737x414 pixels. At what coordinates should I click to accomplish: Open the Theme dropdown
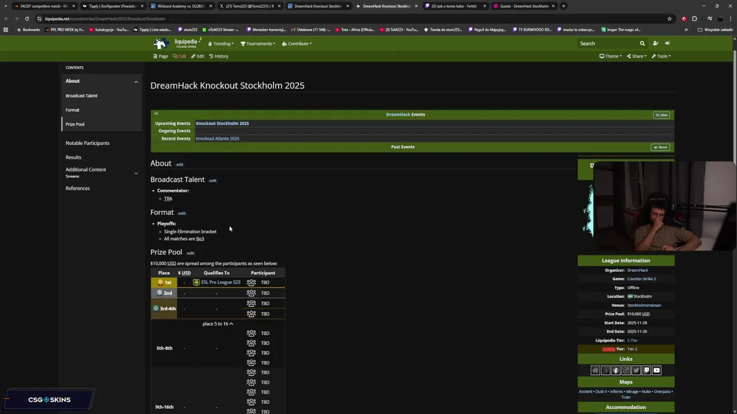click(x=610, y=56)
